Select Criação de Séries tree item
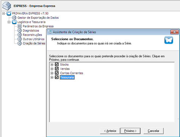This screenshot has height=137, width=180. [34, 43]
